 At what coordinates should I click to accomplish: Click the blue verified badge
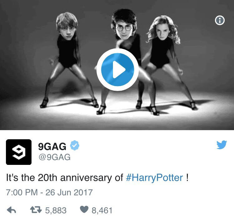[x=75, y=145]
